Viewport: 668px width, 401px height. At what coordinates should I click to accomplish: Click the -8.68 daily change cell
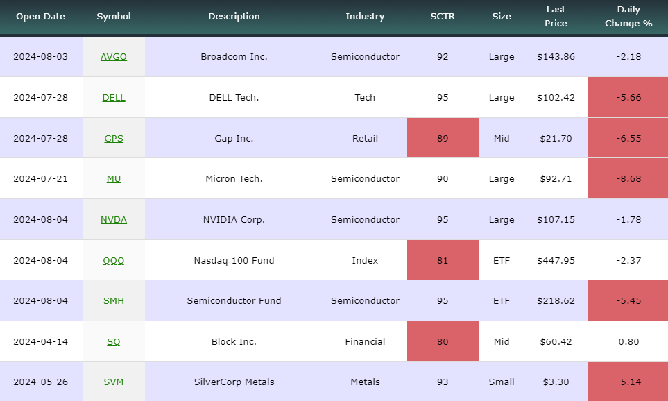point(628,178)
